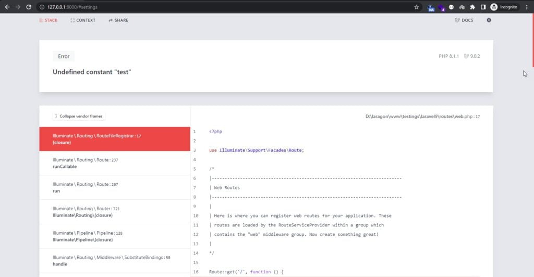Select the RouteFileRegistrar:17 closure frame
Viewport: 534px width, 277px height.
115,139
